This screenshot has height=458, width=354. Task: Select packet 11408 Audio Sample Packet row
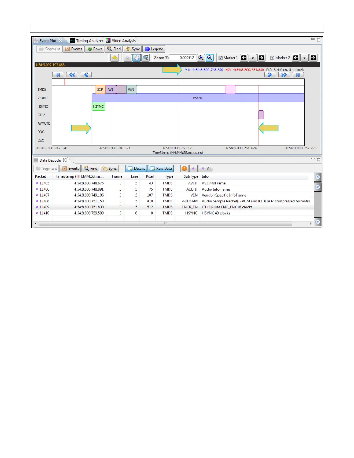(174, 201)
